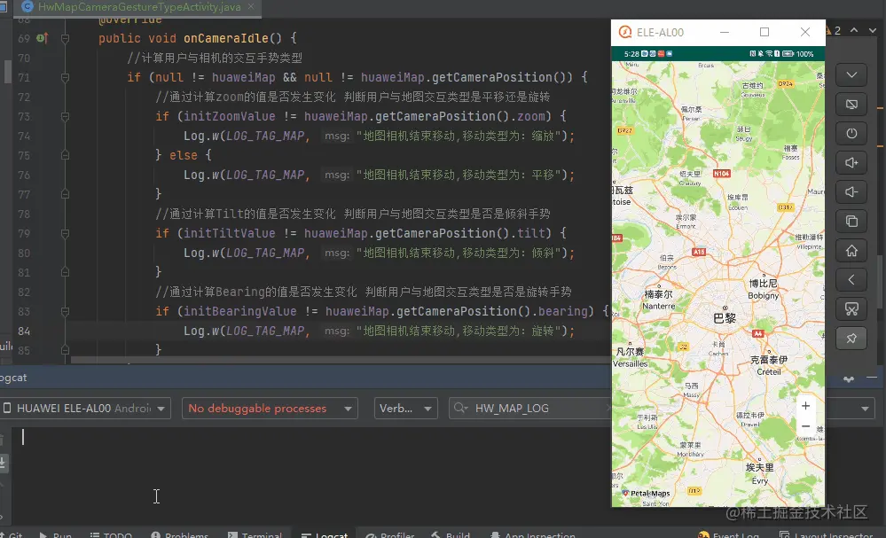Open Logcat panel settings gear

849,378
